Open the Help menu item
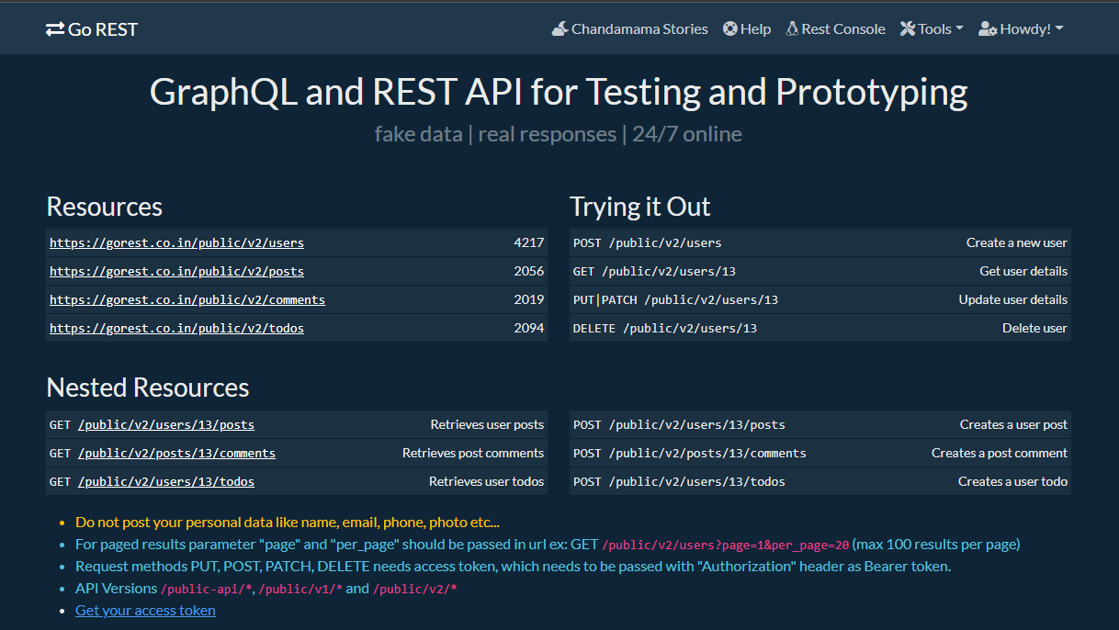Screen dimensions: 1119x630 point(747,29)
